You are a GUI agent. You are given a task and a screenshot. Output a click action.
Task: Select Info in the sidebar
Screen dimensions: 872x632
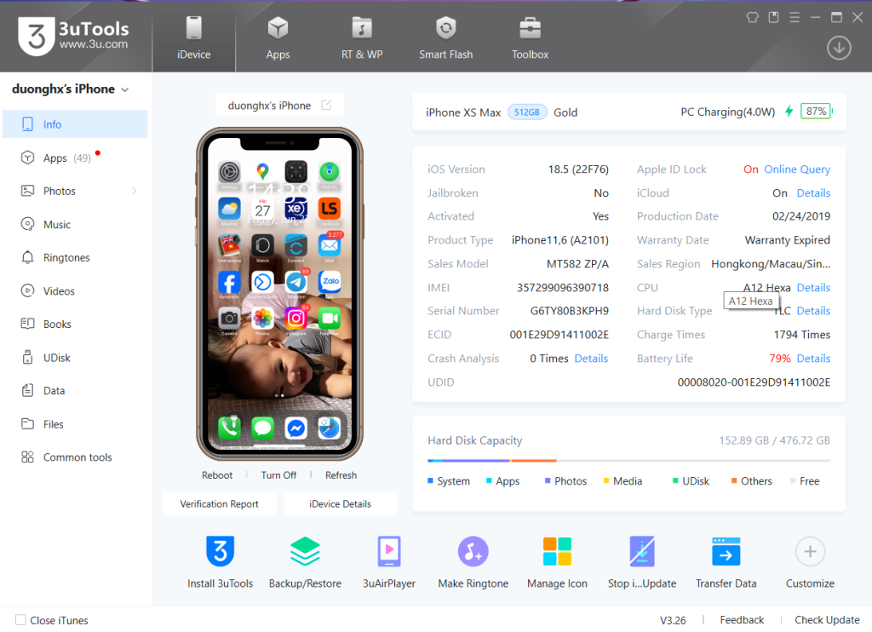pos(75,124)
